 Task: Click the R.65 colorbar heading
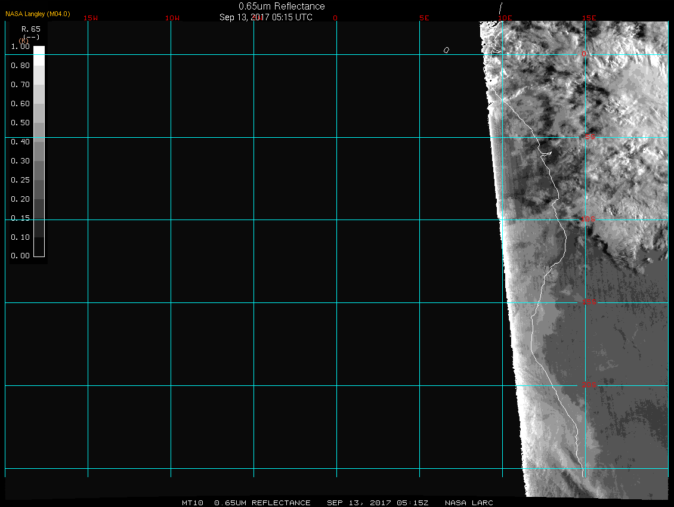click(x=30, y=29)
